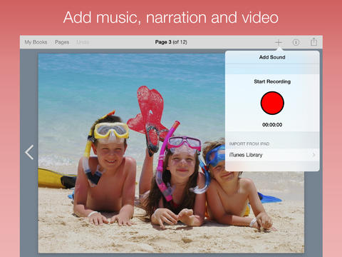Open the Pages overview
Image resolution: width=342 pixels, height=257 pixels.
pos(62,42)
